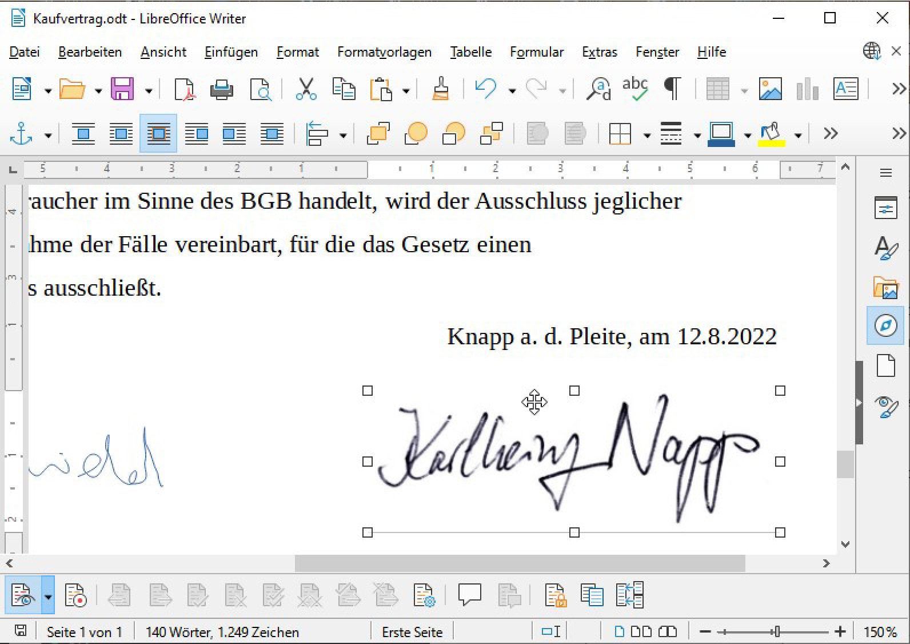Image resolution: width=910 pixels, height=644 pixels.
Task: Open a file using the folder icon
Action: pos(72,89)
